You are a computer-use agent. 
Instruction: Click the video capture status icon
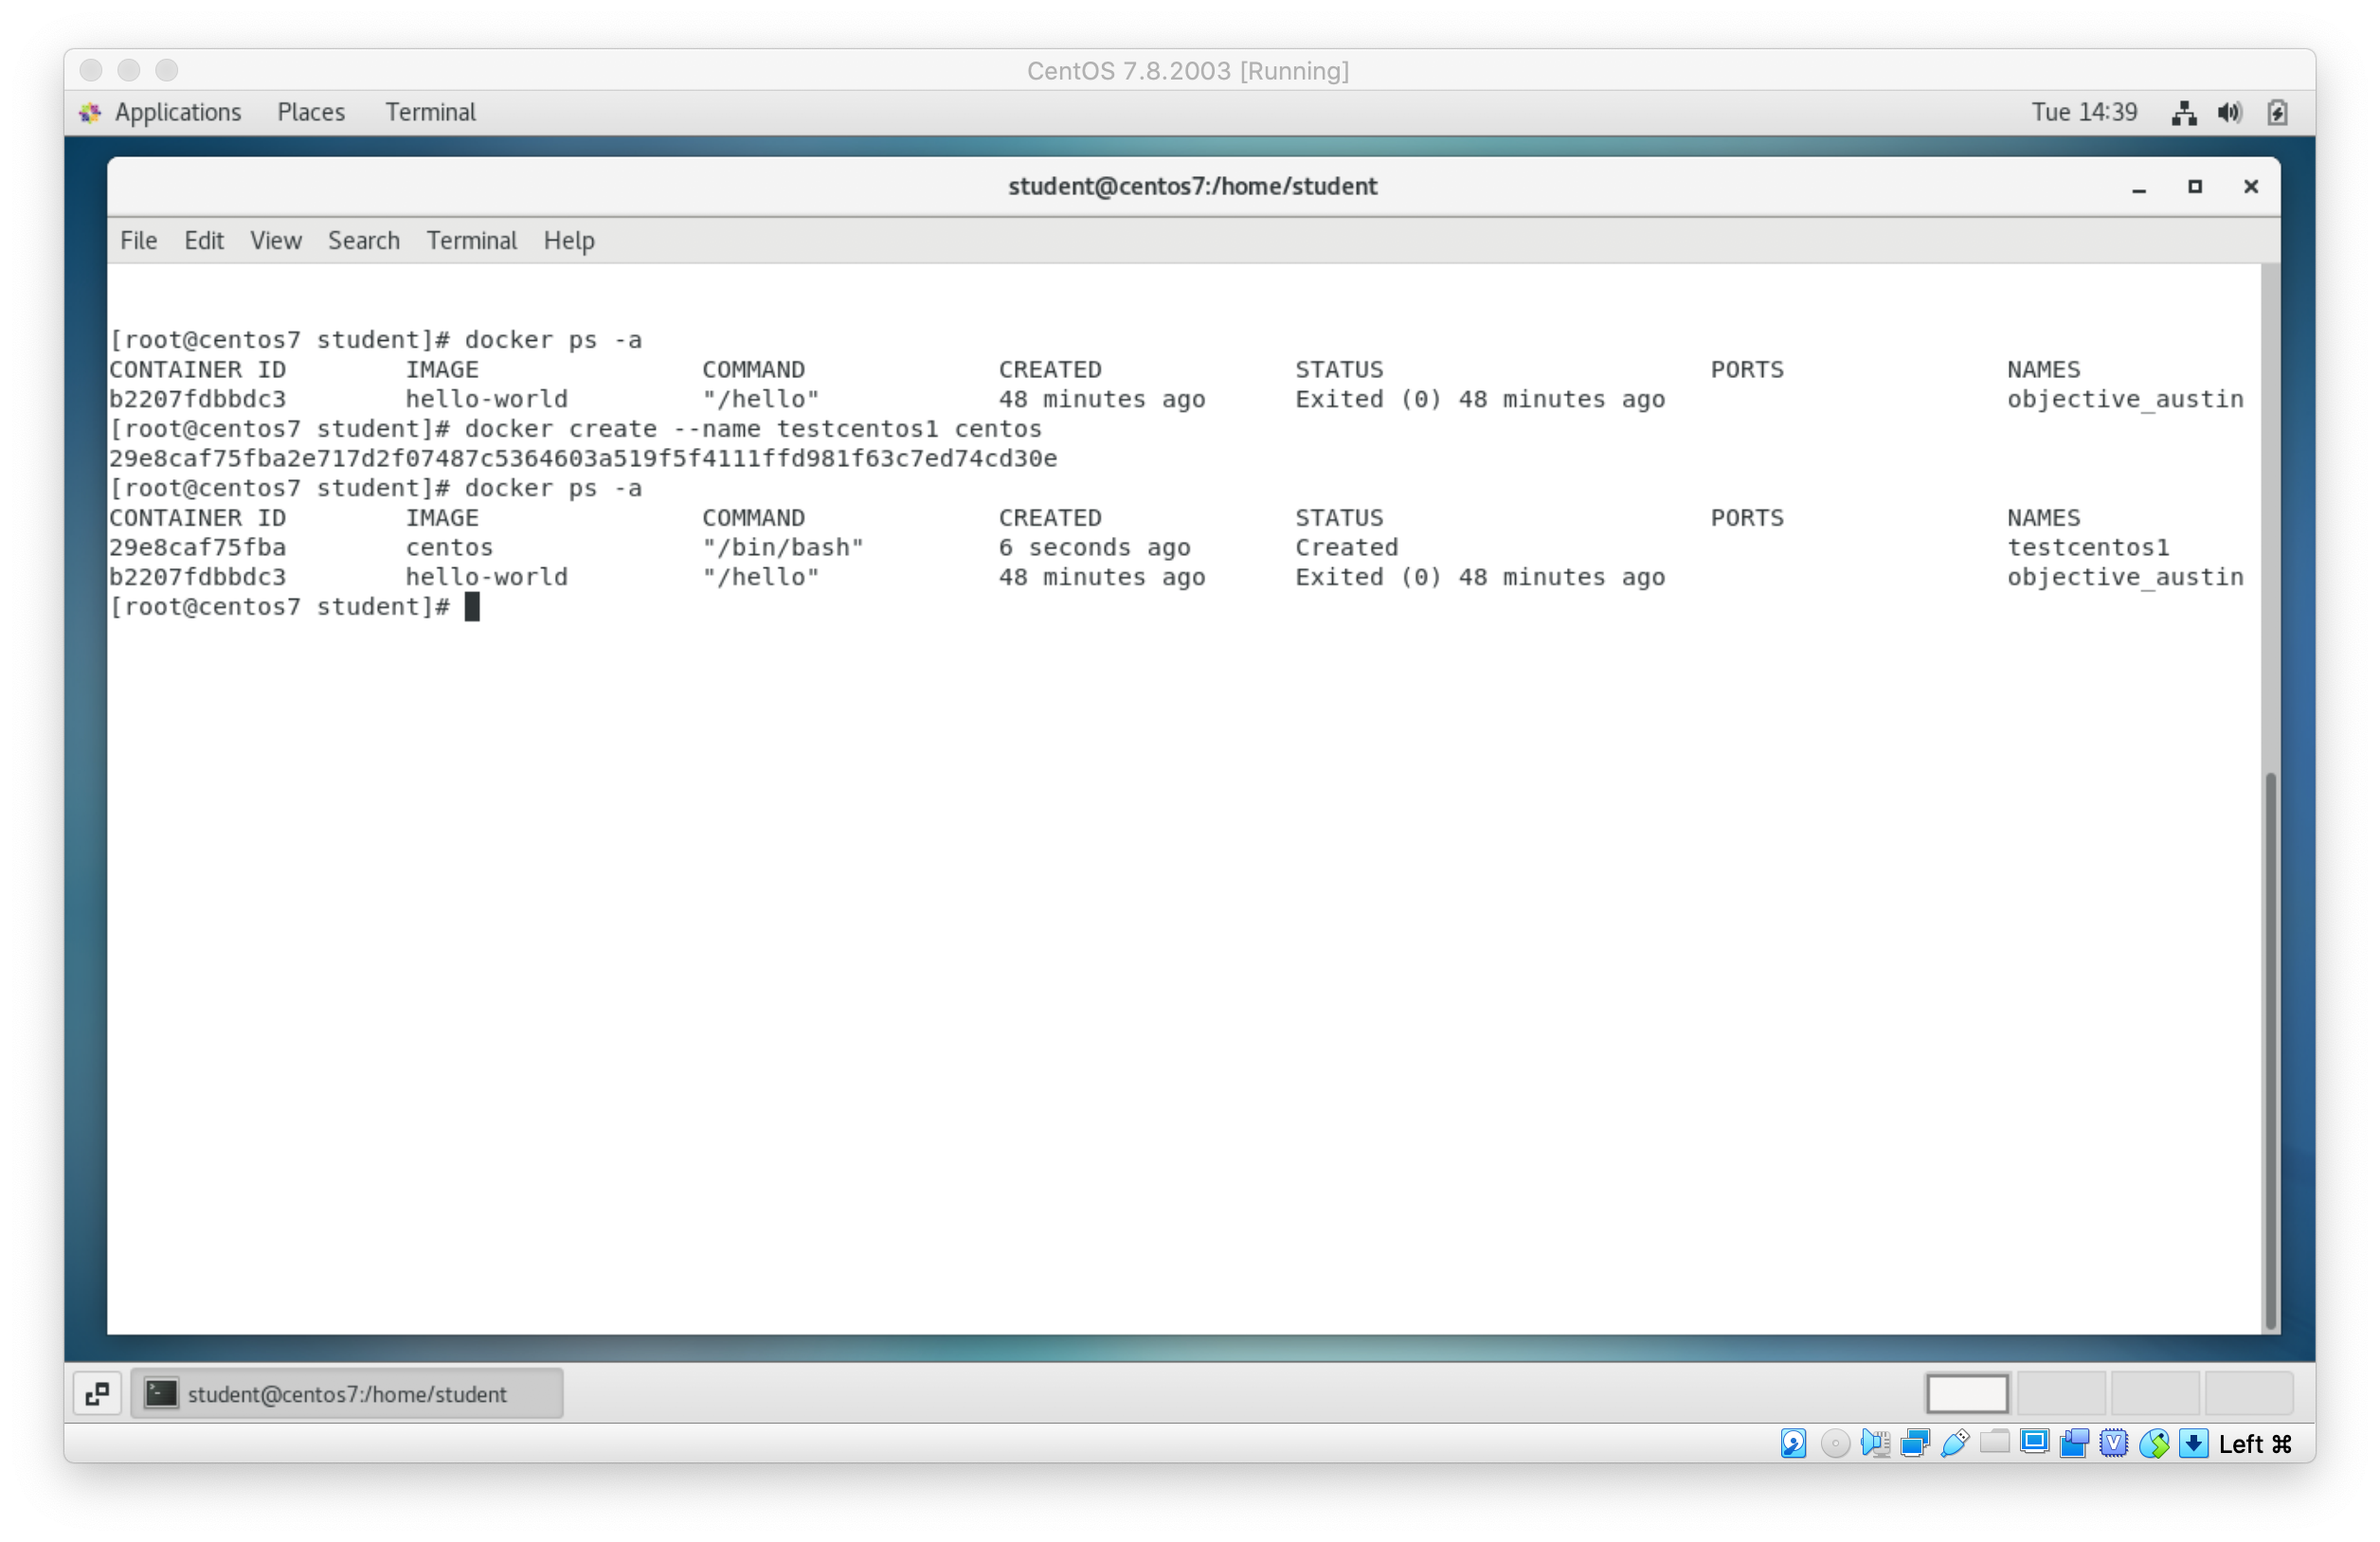2074,1443
